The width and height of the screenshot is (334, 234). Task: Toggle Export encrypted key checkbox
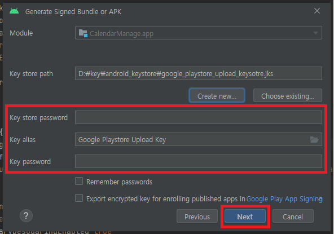[79, 198]
